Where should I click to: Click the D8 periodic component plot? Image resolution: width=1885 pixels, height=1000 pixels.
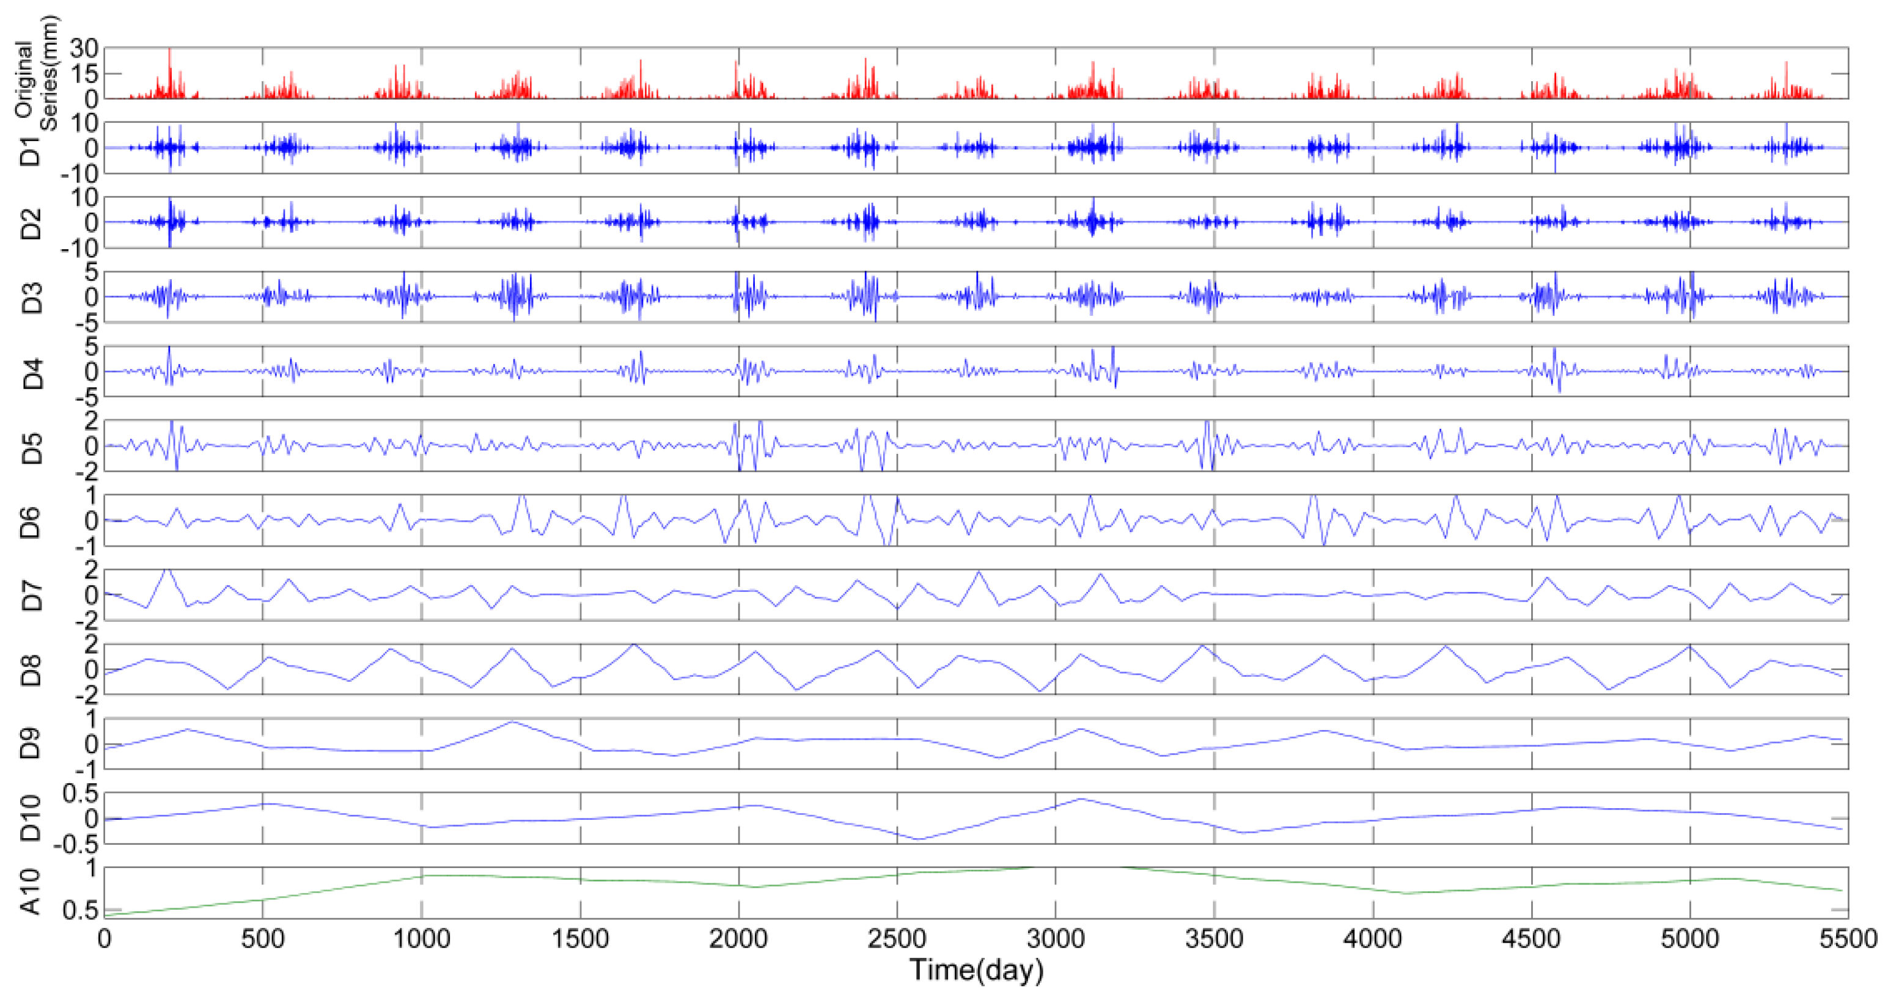coord(976,670)
